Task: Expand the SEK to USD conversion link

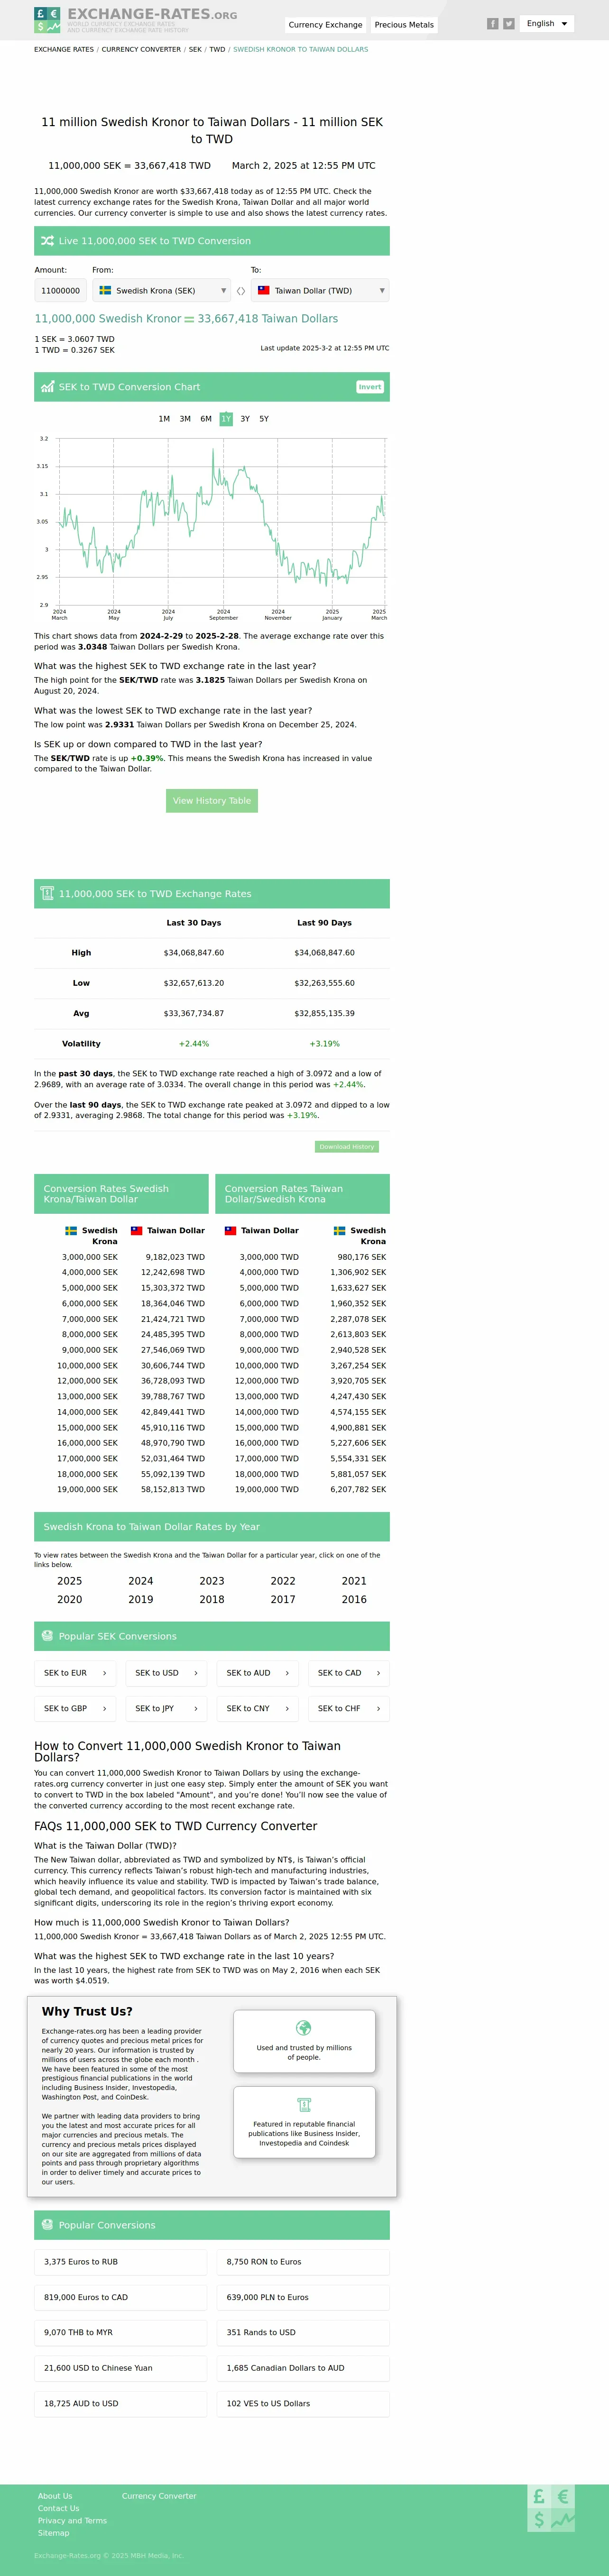Action: (x=167, y=1673)
